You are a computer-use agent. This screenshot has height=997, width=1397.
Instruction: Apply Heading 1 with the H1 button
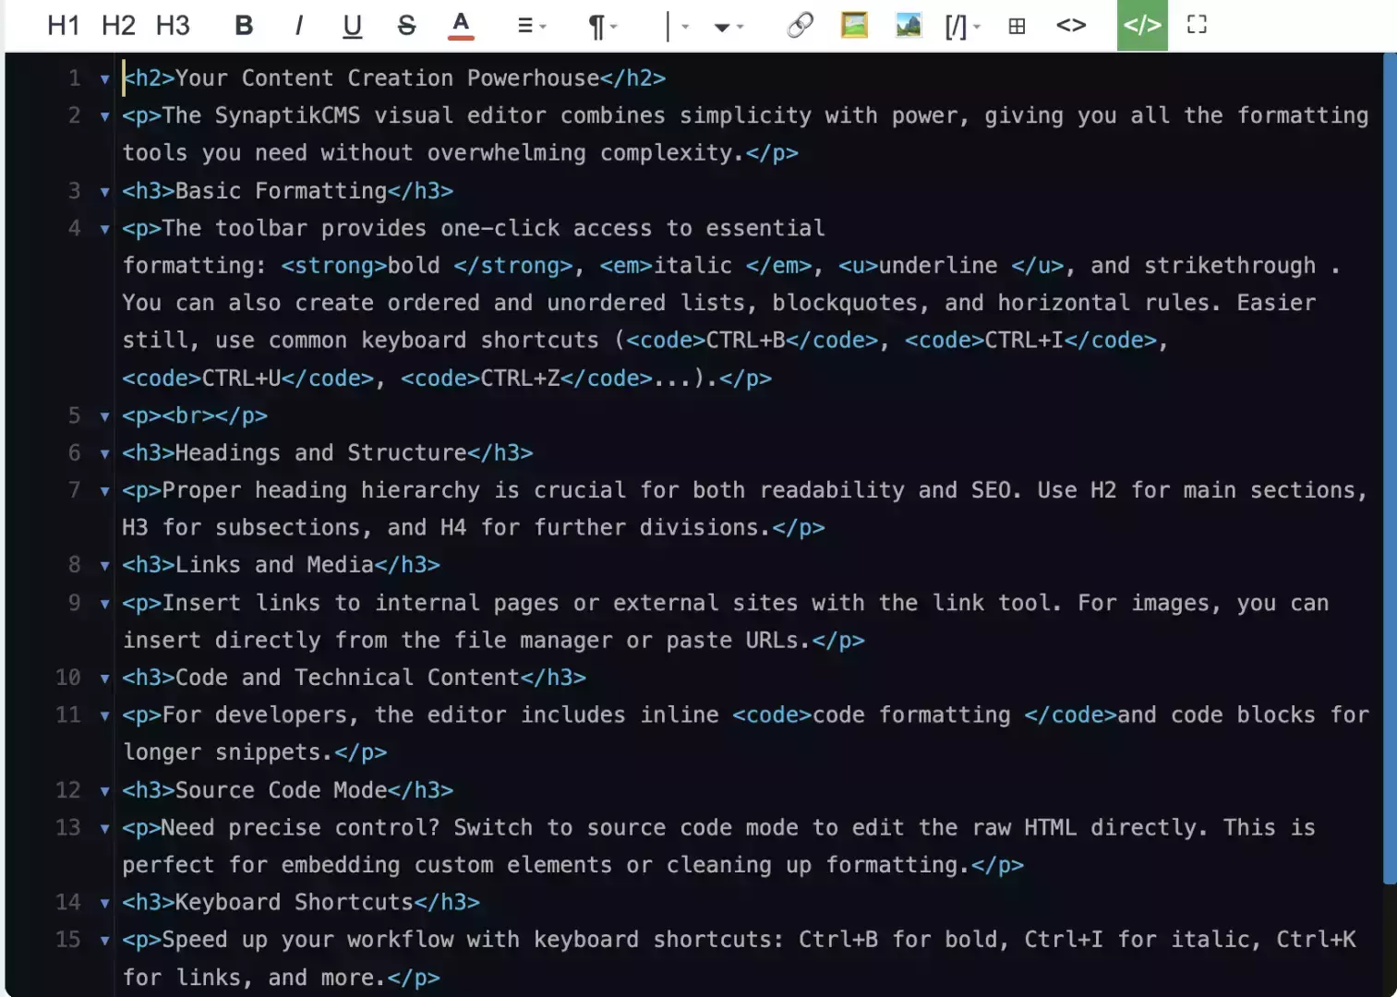64,25
